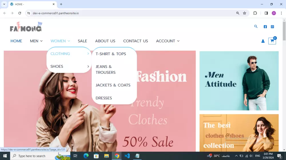The width and height of the screenshot is (286, 160).
Task: Open ABOUT US page
Action: (x=105, y=41)
